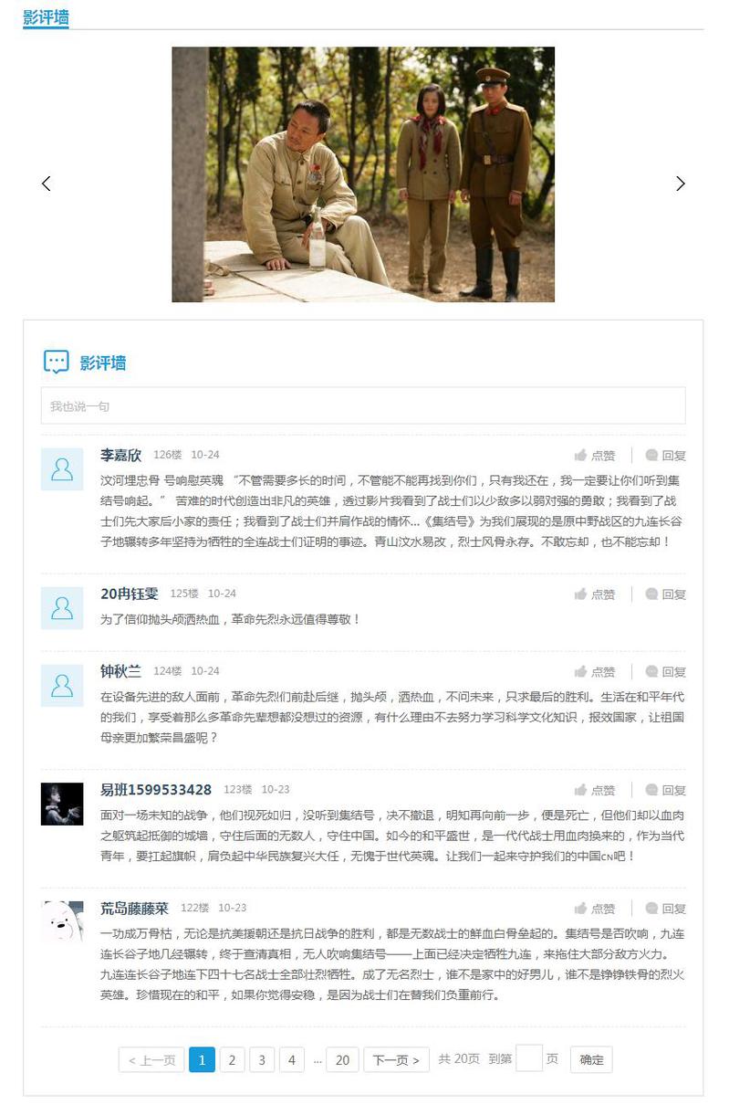Open 李嘉欣's default avatar
729x1115 pixels.
62,469
